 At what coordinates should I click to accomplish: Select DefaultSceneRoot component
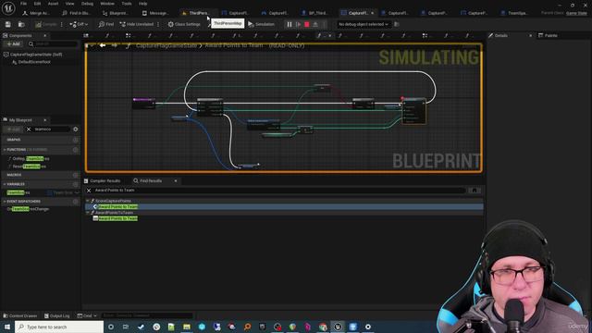34,62
